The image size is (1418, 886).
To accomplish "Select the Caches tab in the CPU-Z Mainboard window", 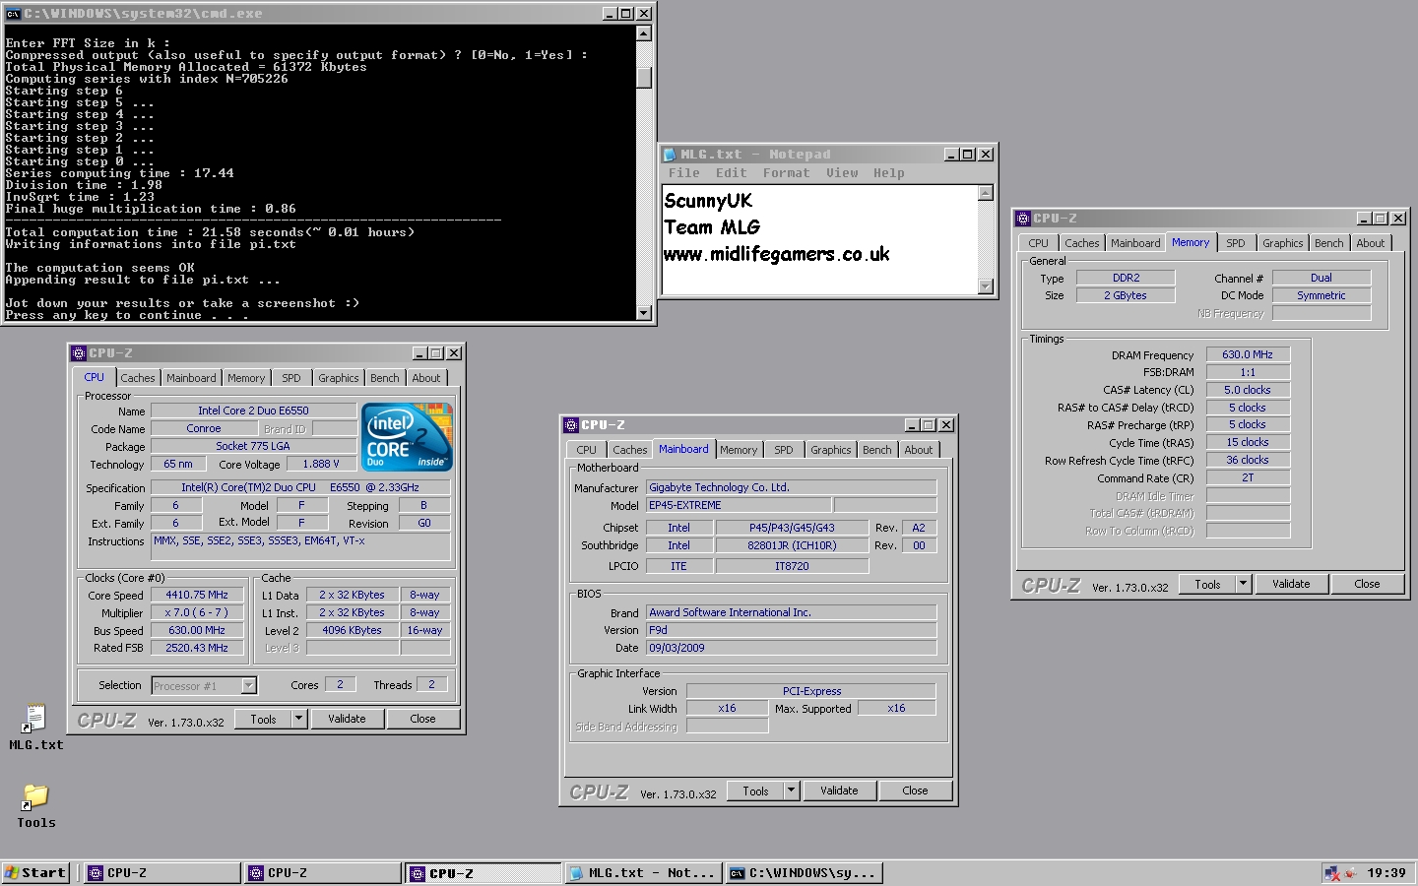I will (x=630, y=450).
